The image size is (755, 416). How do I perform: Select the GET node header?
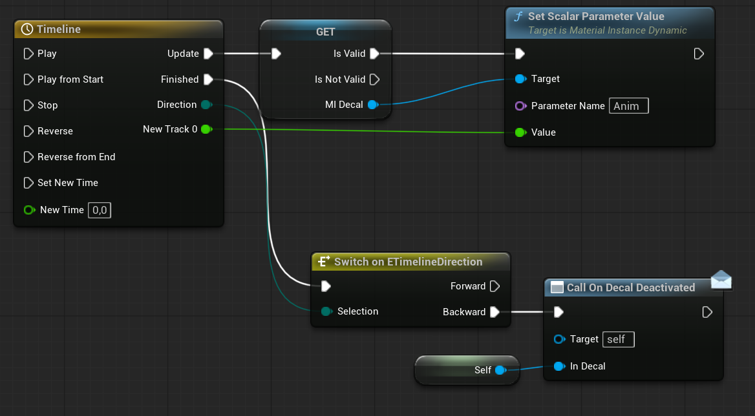coord(326,32)
